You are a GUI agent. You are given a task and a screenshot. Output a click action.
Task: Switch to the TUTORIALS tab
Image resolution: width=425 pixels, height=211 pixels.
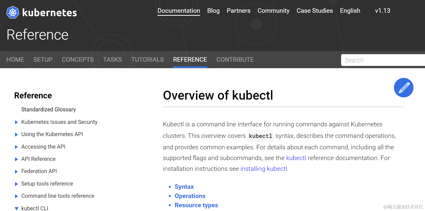click(x=148, y=59)
